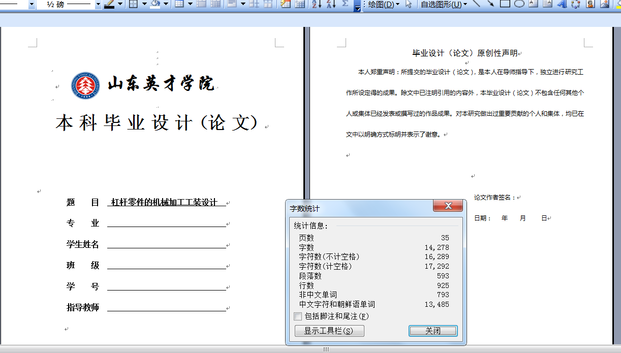
Task: Open the 绘图(D) drawing menu
Action: pyautogui.click(x=383, y=5)
